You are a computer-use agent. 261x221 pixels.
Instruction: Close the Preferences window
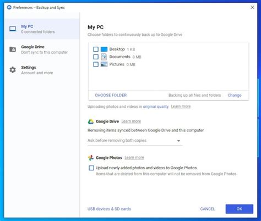tap(252, 7)
